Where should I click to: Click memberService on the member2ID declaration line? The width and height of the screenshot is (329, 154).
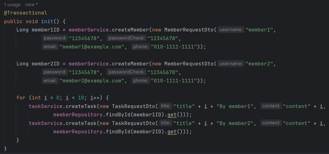(x=88, y=64)
